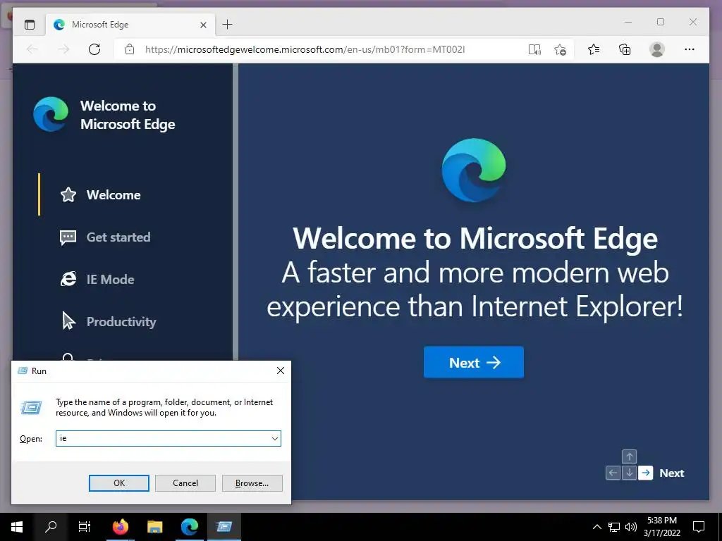
Task: Click the down arrow key icon
Action: click(629, 473)
